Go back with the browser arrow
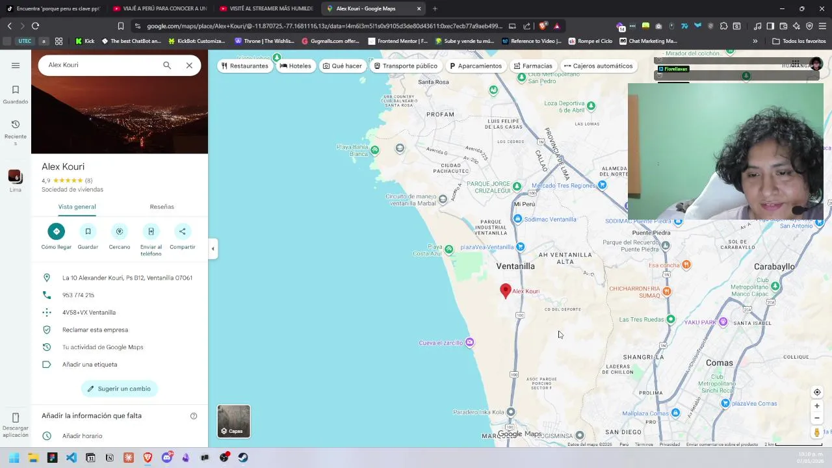Viewport: 832px width, 468px height. coord(9,26)
